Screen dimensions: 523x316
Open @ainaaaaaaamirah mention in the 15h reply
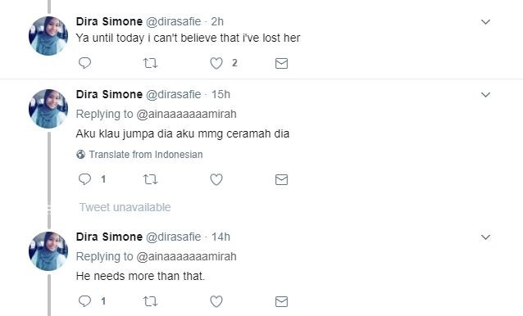pos(186,115)
